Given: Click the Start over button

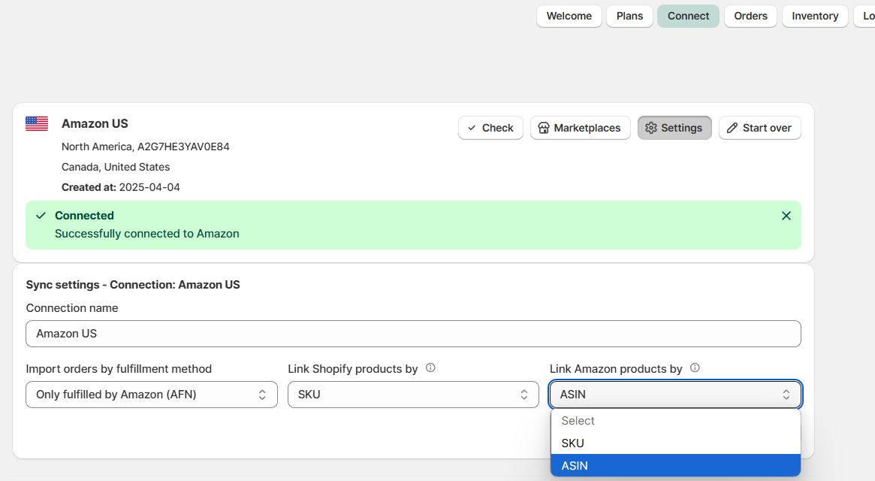Looking at the screenshot, I should coord(759,128).
